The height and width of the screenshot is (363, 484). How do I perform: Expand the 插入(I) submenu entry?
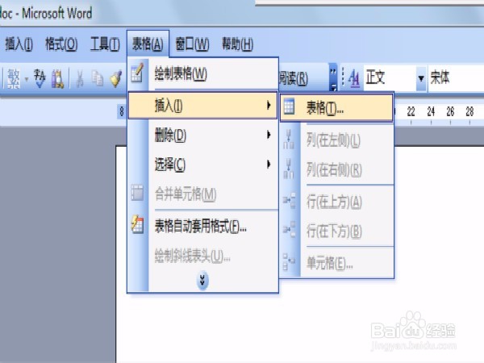[x=202, y=106]
